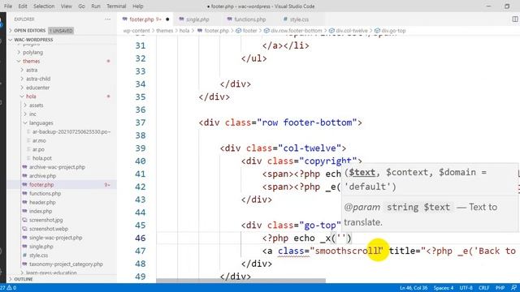Viewport: 520px width, 292px height.
Task: Expand the Open Editors section
Action: pos(30,31)
